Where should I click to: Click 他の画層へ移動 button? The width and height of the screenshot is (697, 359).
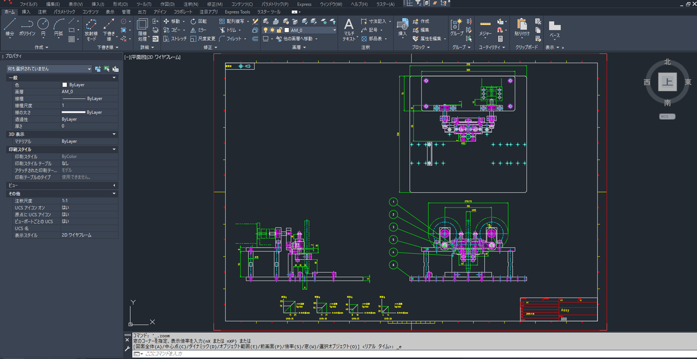point(298,39)
